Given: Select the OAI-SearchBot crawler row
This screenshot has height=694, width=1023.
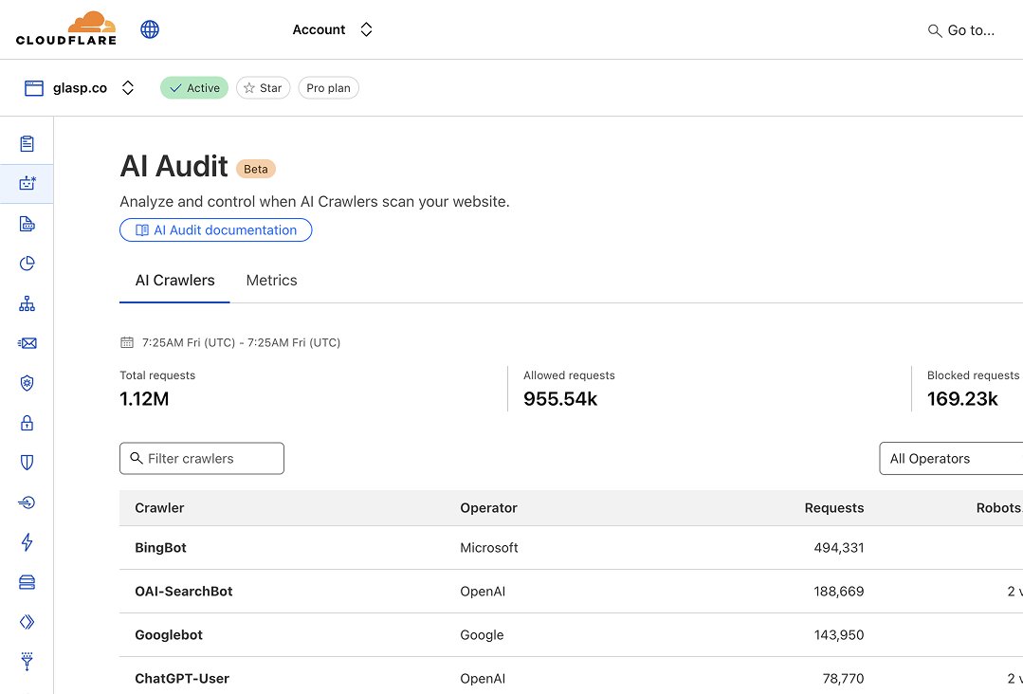Looking at the screenshot, I should [x=571, y=592].
